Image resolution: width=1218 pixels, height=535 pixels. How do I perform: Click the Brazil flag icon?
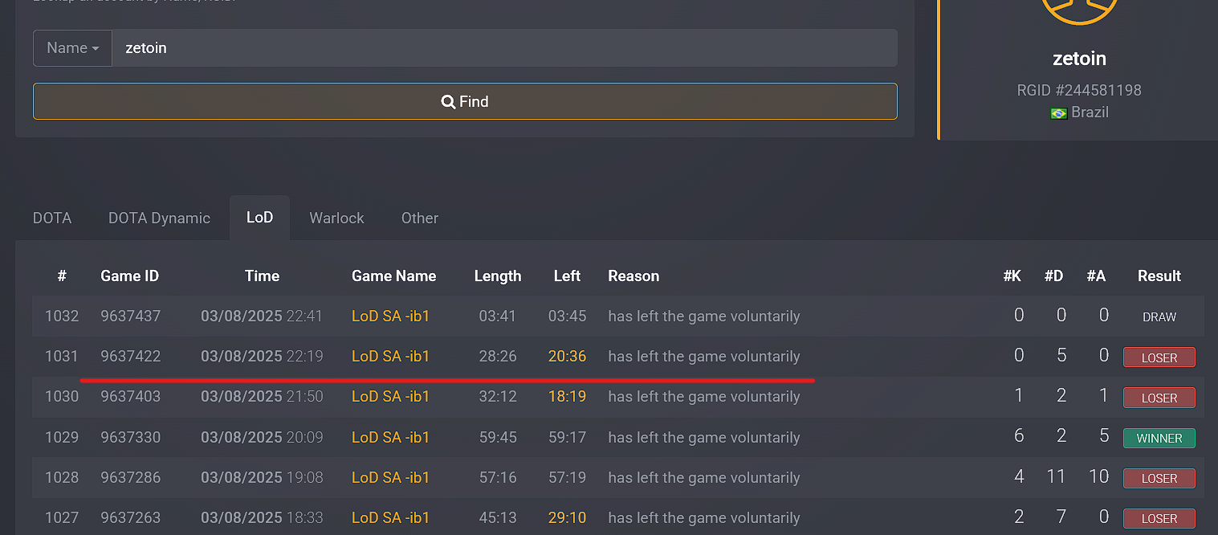coord(1058,113)
